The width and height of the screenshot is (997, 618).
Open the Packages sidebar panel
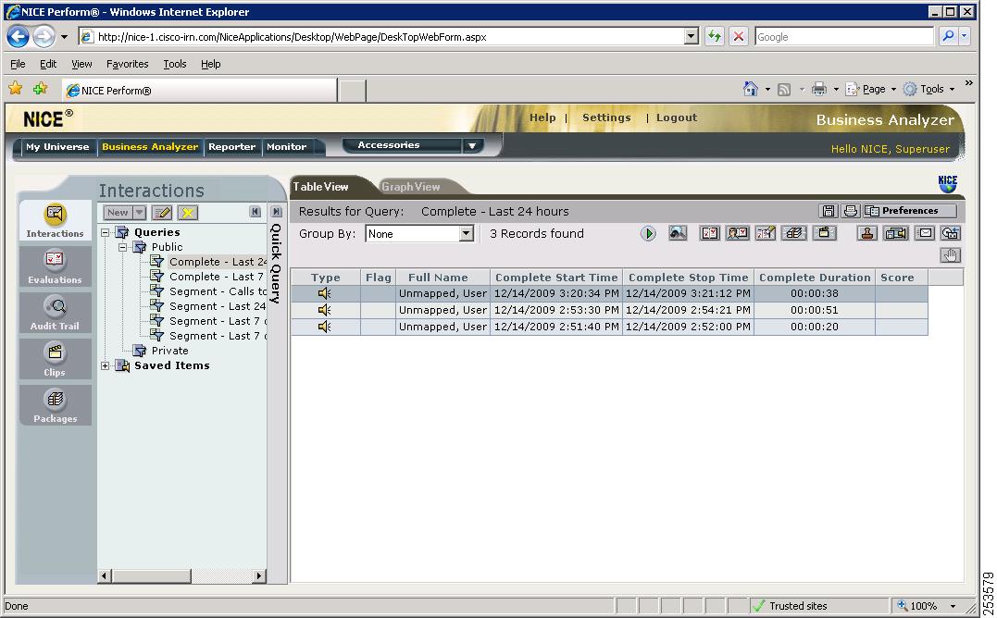tap(56, 405)
